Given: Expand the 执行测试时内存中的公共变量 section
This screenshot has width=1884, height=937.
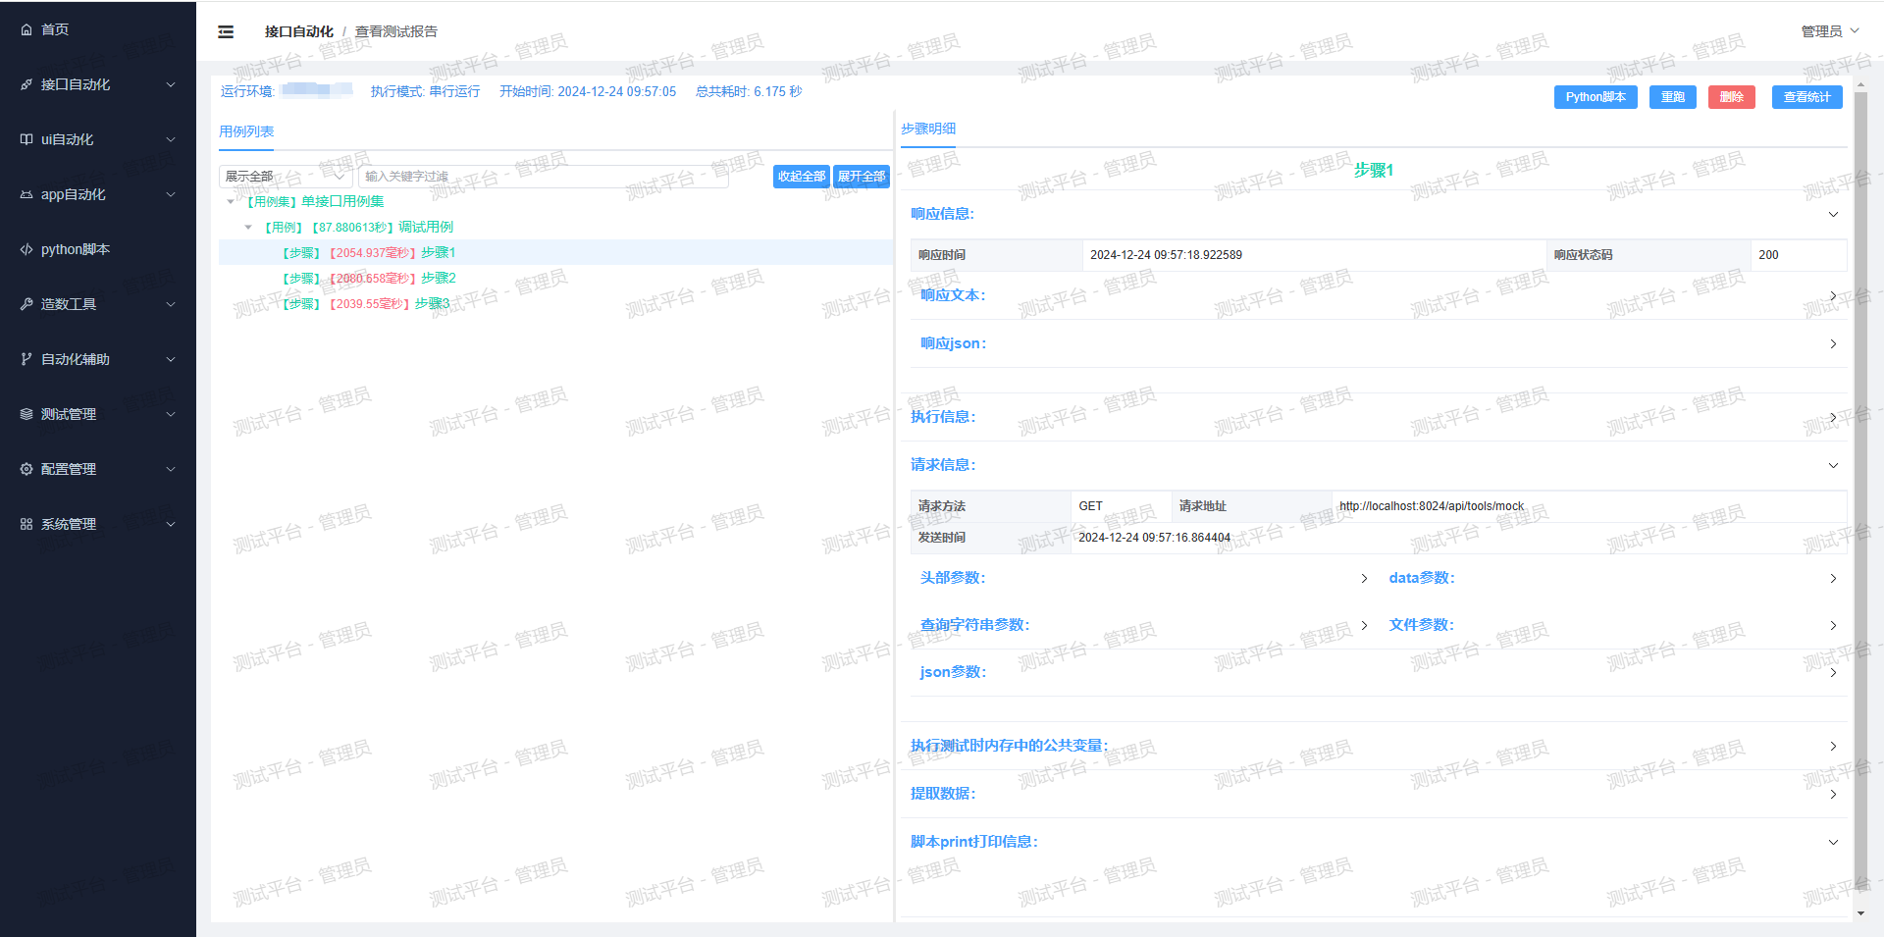Looking at the screenshot, I should 1833,746.
